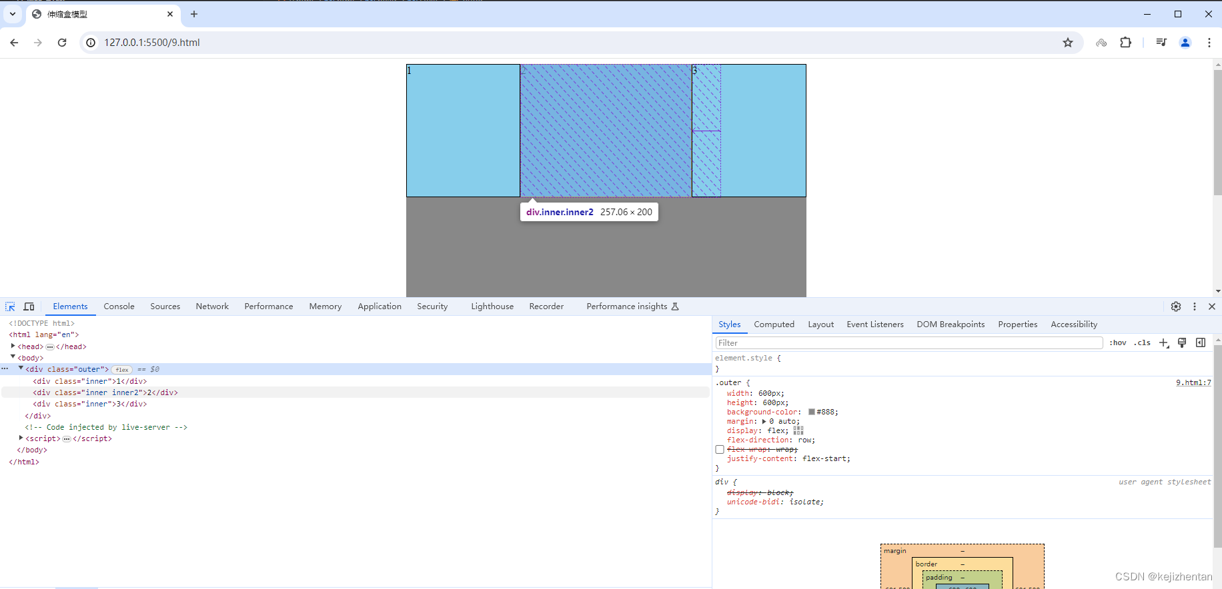Open the Application tab
1222x589 pixels.
380,306
